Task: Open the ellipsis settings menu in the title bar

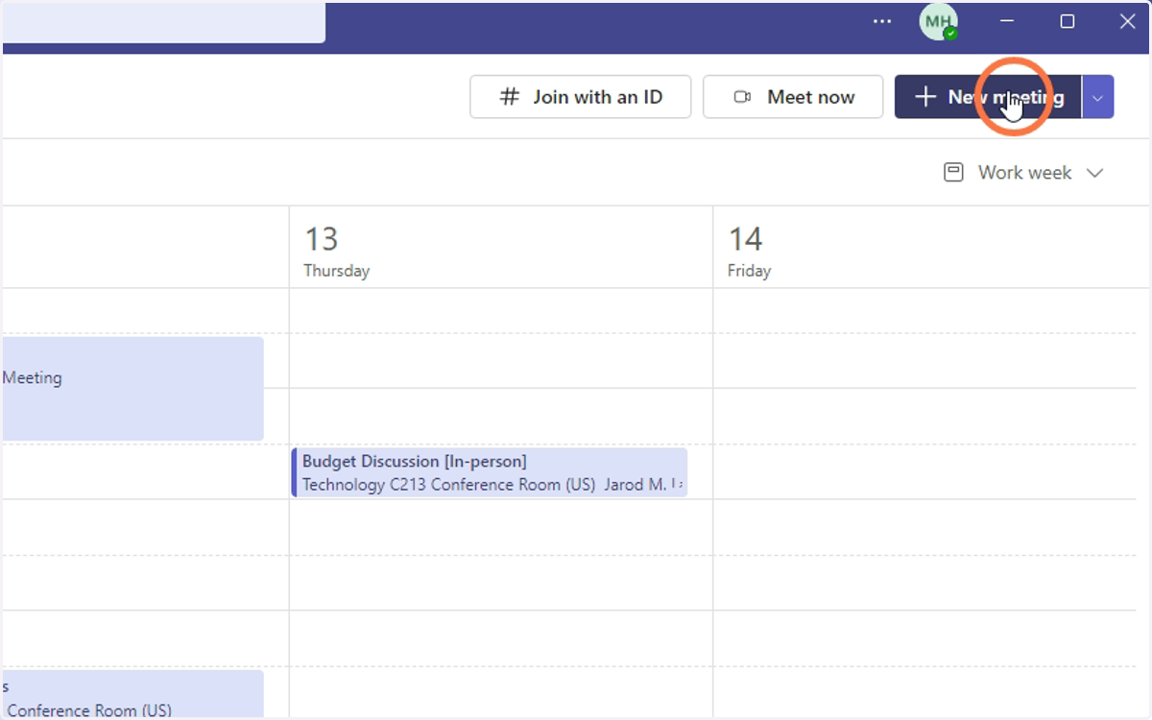Action: [x=882, y=21]
